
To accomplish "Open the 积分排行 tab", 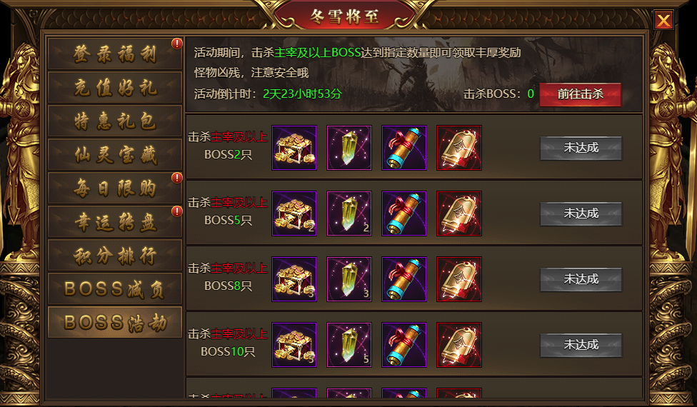I will (115, 256).
